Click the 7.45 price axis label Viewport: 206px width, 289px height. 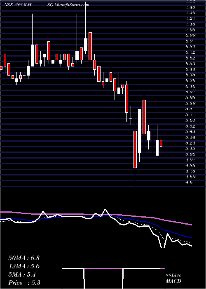pyautogui.click(x=190, y=7)
